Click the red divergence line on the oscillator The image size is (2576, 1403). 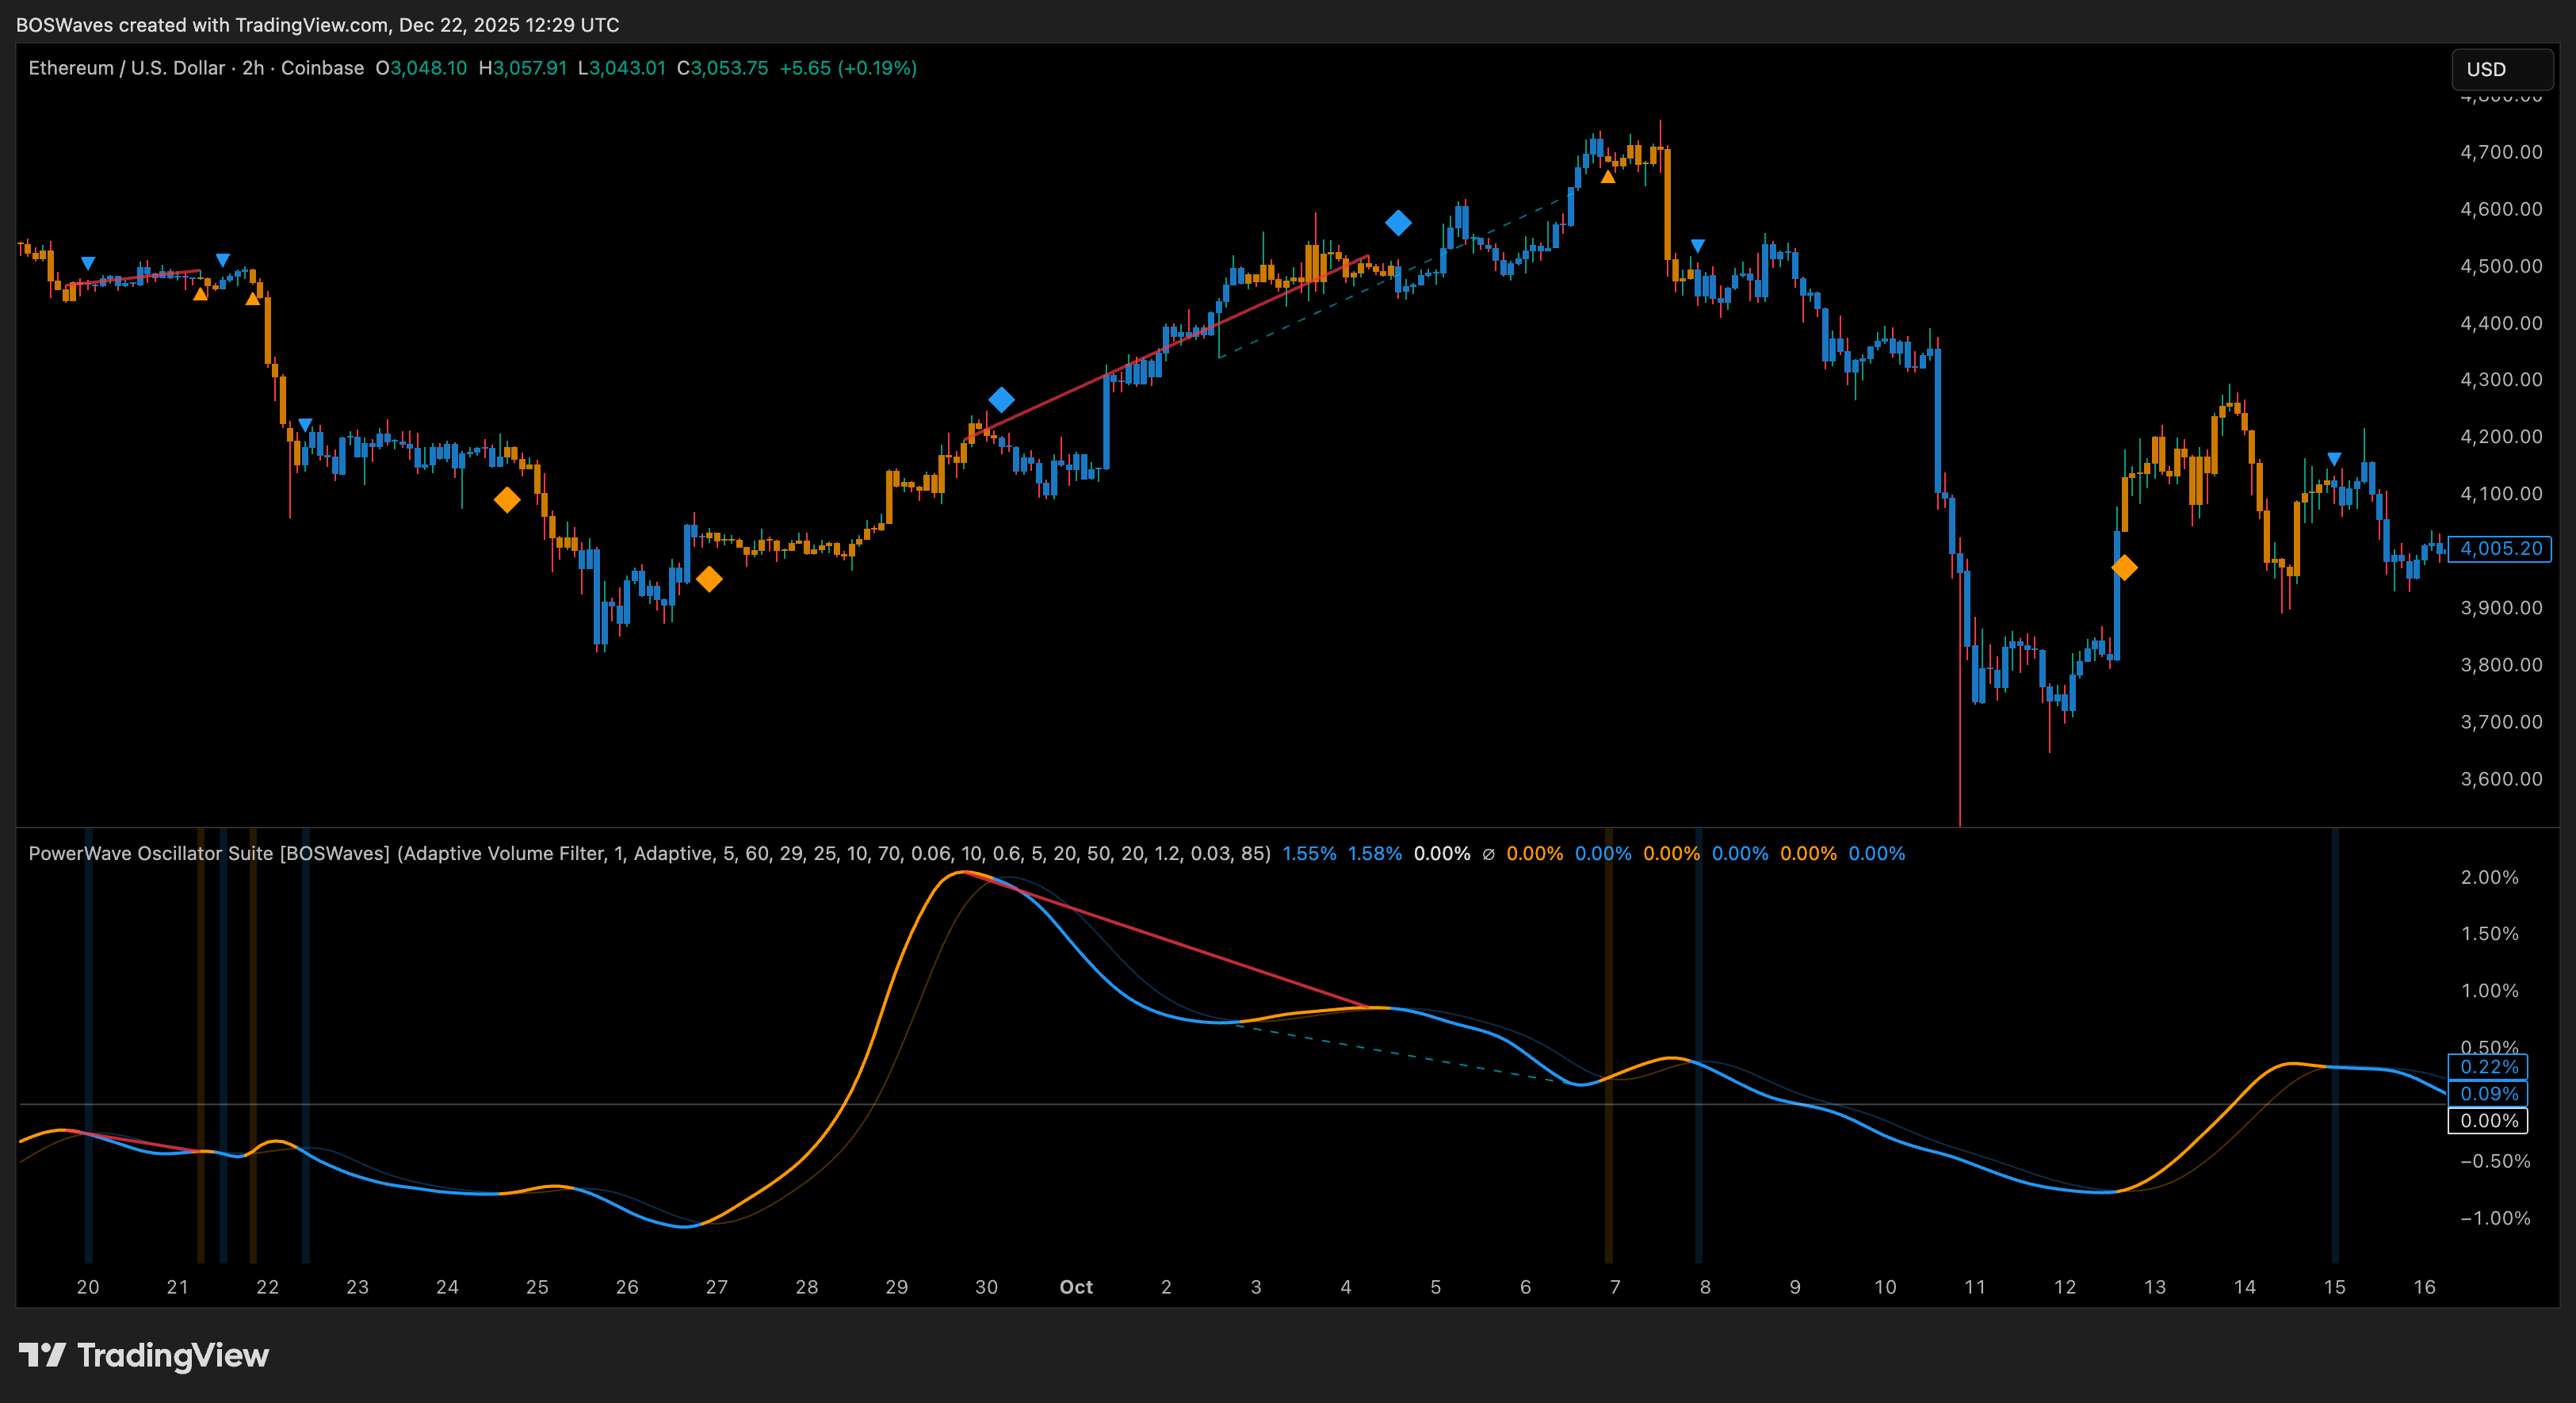coord(1180,945)
